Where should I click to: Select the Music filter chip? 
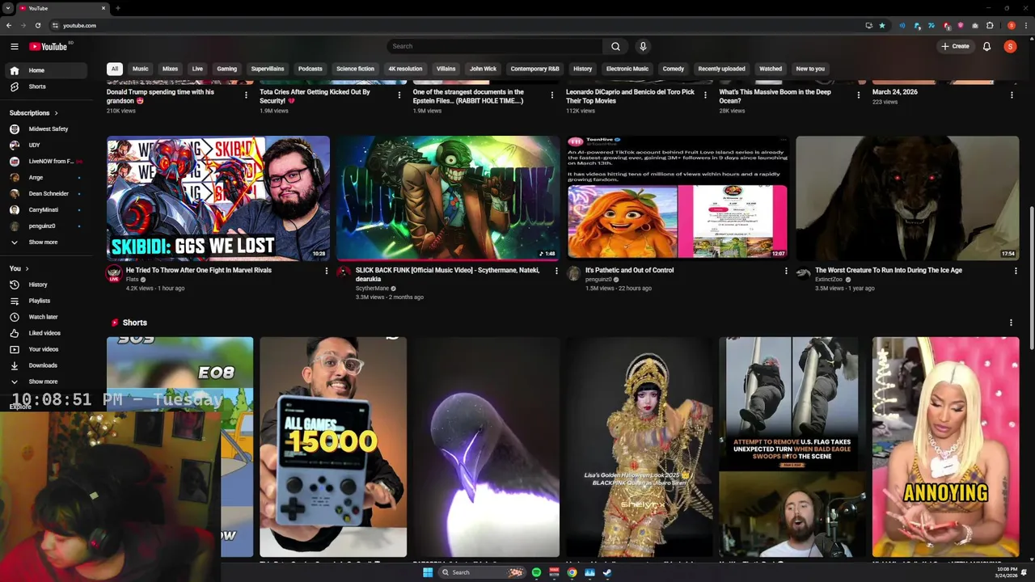click(x=141, y=69)
